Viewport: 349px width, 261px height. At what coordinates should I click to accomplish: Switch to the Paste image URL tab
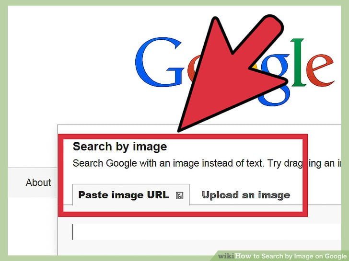(x=131, y=195)
